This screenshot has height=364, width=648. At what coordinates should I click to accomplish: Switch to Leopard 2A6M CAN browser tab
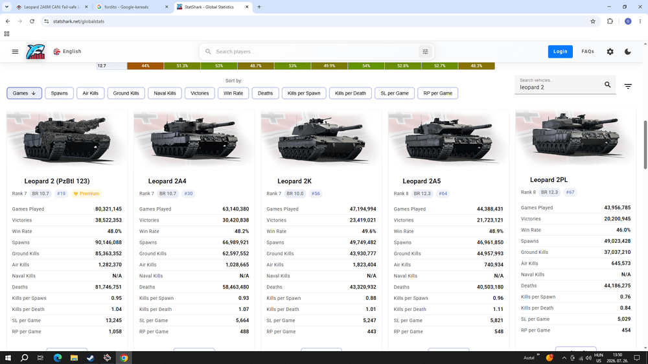click(51, 7)
